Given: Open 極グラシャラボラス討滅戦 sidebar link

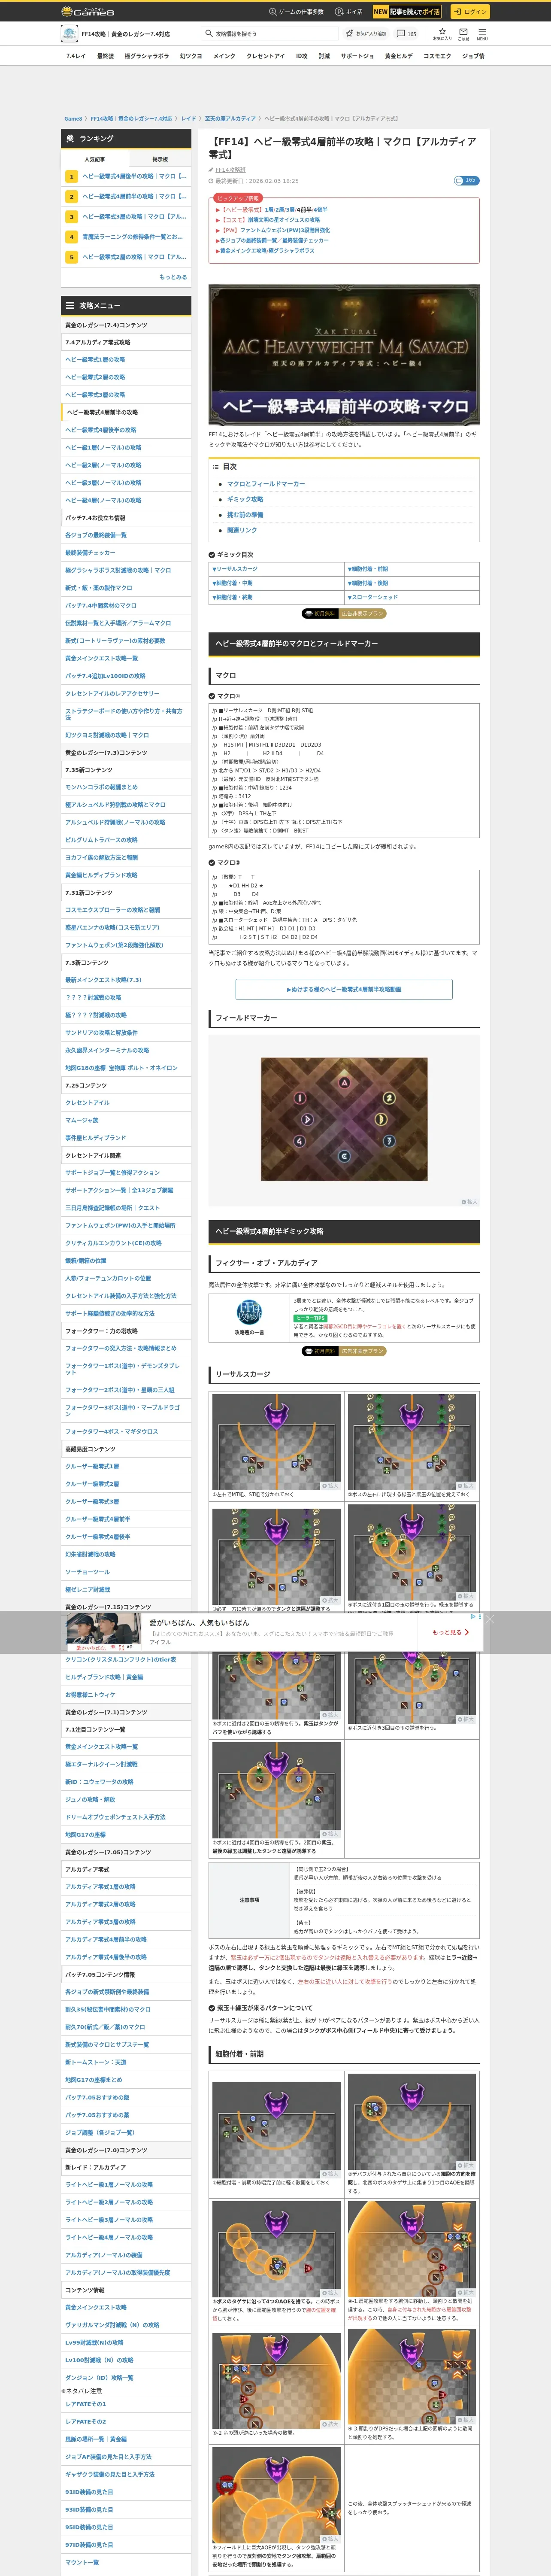Looking at the screenshot, I should click(x=118, y=570).
